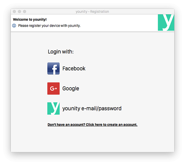Click the 'Don't have an account?' text
The width and height of the screenshot is (185, 165).
pyautogui.click(x=66, y=125)
